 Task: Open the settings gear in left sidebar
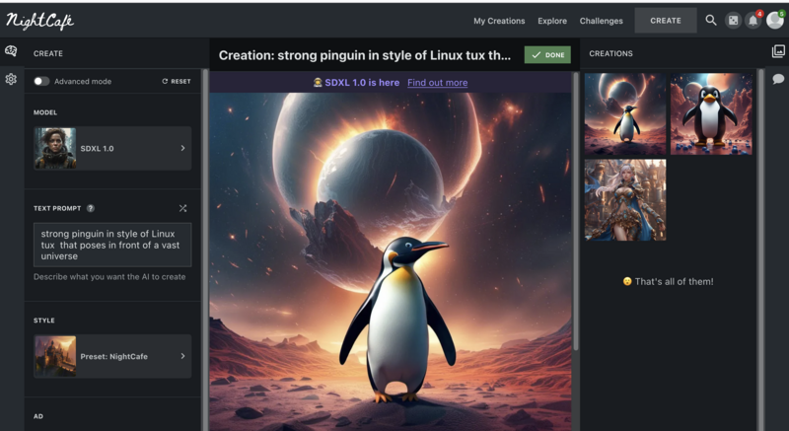(x=11, y=79)
